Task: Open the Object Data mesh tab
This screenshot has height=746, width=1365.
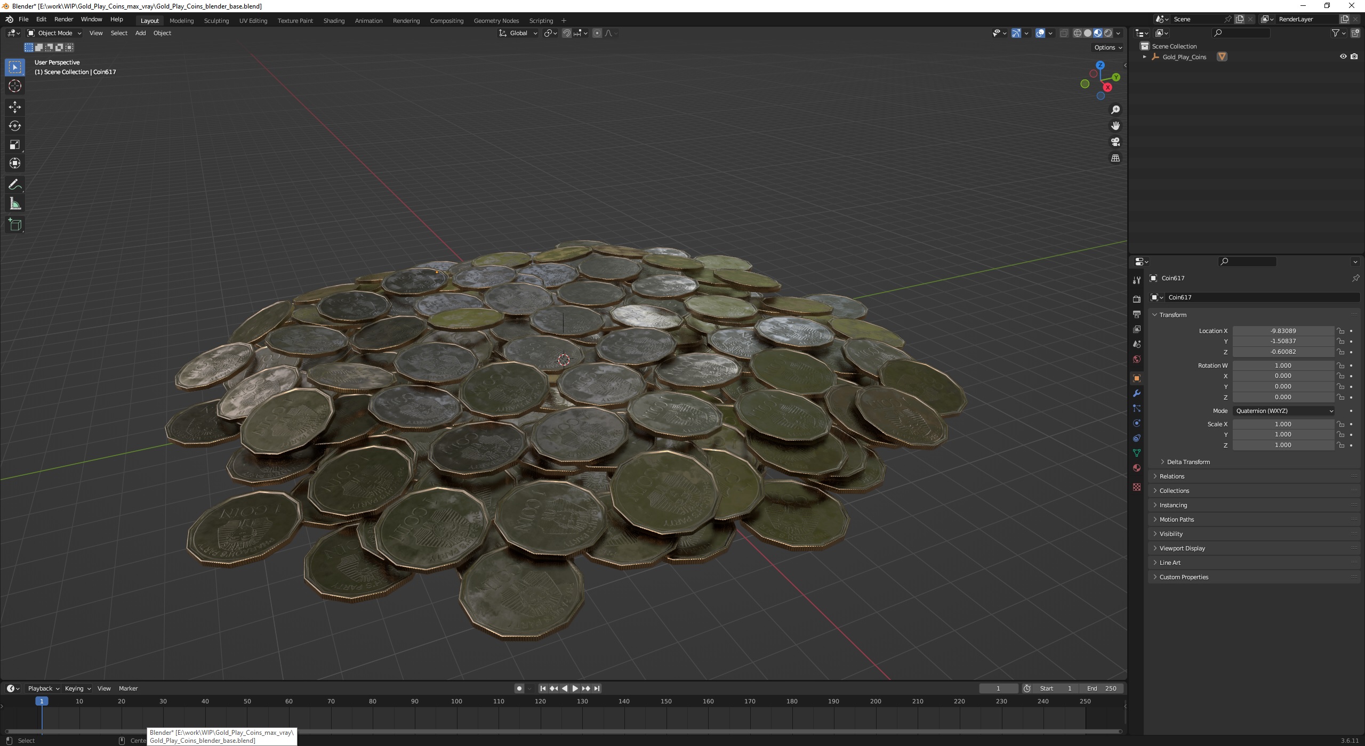Action: [1137, 453]
